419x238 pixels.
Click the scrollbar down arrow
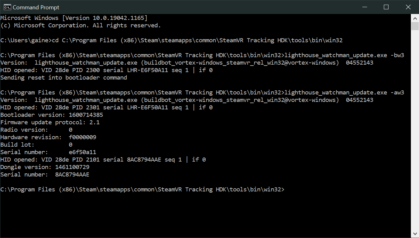[415, 233]
